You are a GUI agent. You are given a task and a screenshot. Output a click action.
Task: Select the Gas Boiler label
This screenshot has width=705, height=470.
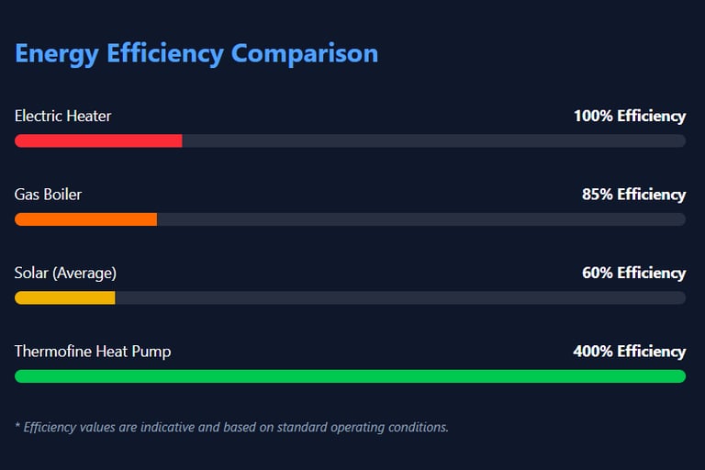[48, 195]
